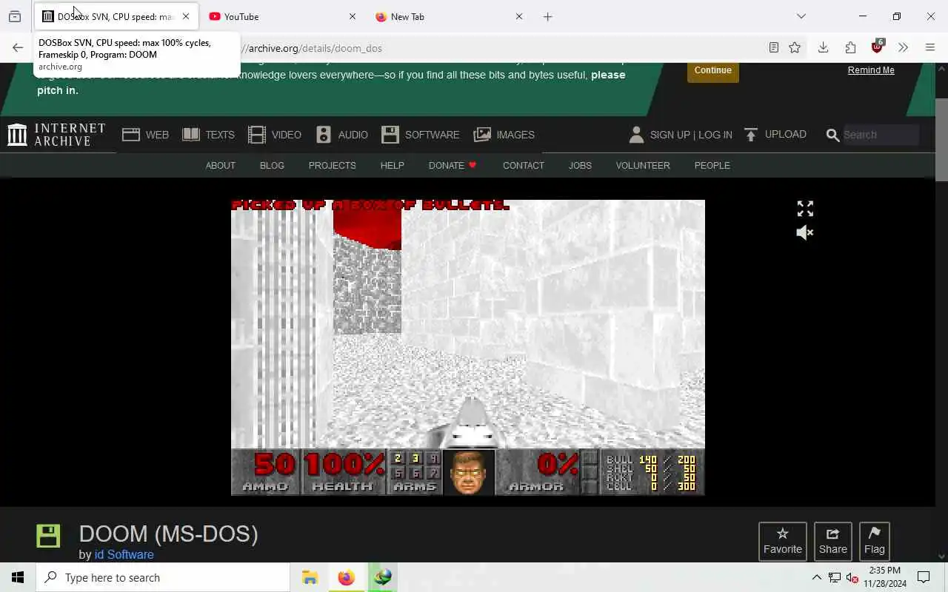Viewport: 948px width, 592px height.
Task: Click Continue on the donation banner
Action: (712, 70)
